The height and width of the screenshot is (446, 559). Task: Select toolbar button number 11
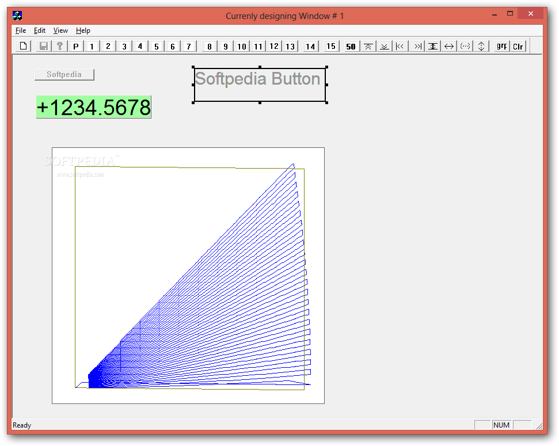coord(258,46)
